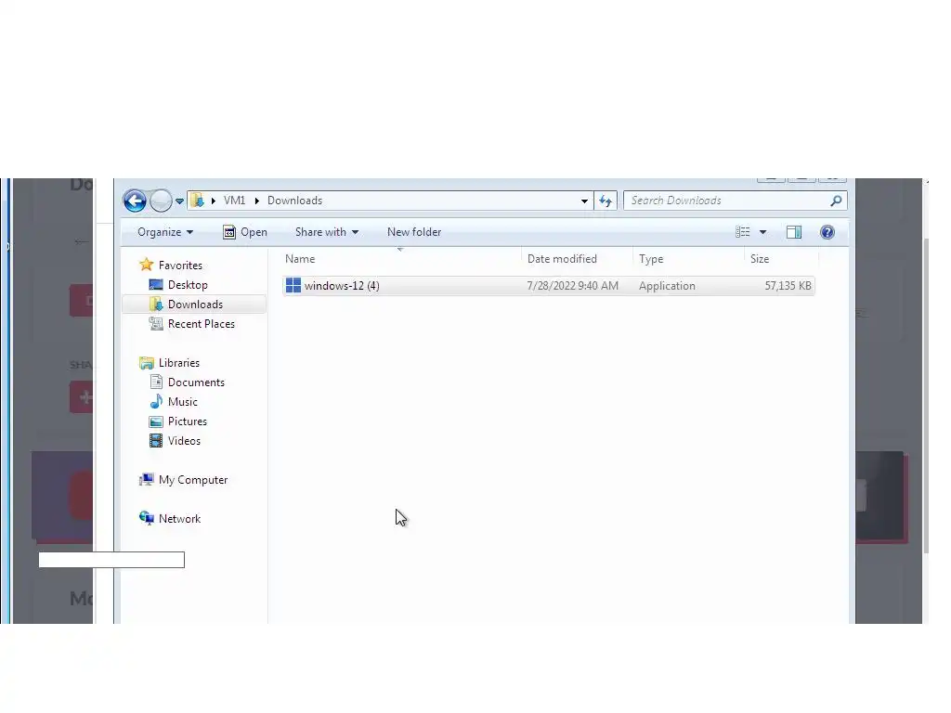Open the Documents library
Image resolution: width=951 pixels, height=713 pixels.
196,382
